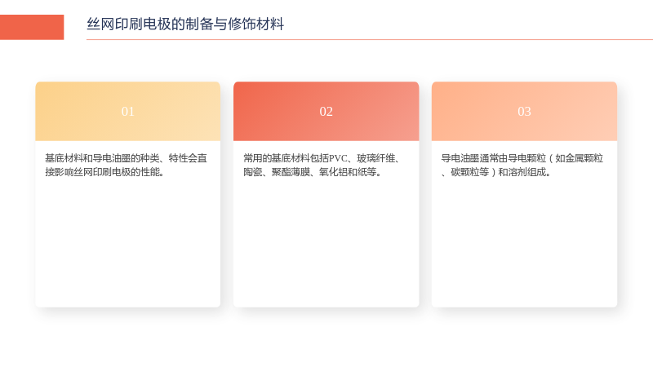Select the title 丝网印刷电极的制备与修饰材料
The width and height of the screenshot is (653, 367).
[185, 24]
